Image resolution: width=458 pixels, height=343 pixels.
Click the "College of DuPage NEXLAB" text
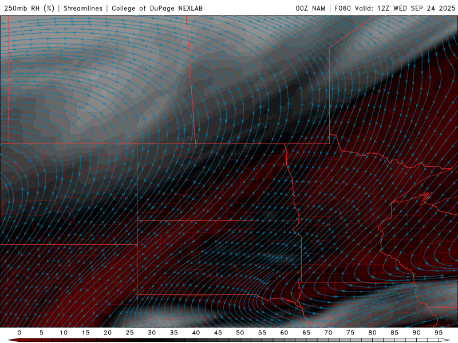[x=157, y=8]
